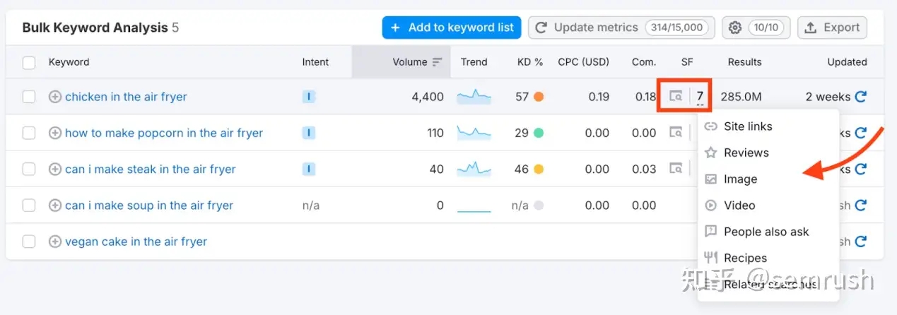Refresh the 'can i make soup' row
This screenshot has height=315, width=897.
(860, 206)
